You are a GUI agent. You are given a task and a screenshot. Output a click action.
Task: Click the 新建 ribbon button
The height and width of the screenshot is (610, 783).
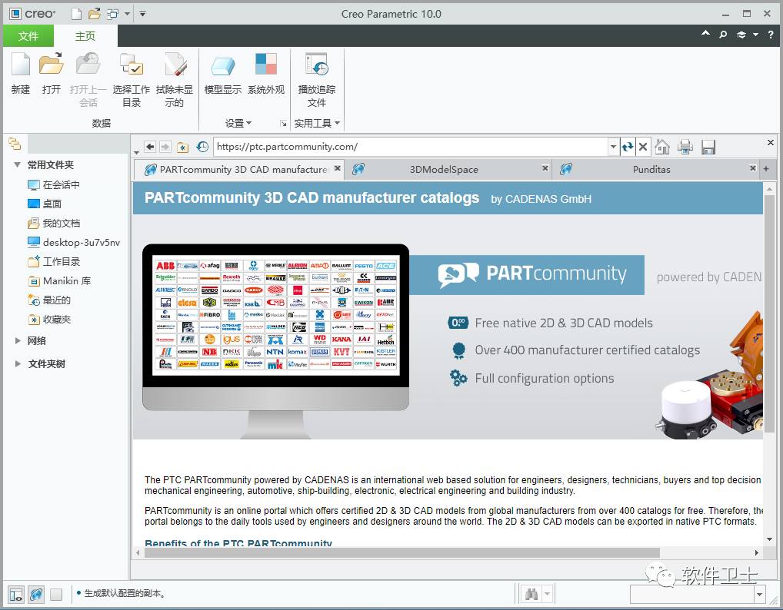click(x=21, y=74)
